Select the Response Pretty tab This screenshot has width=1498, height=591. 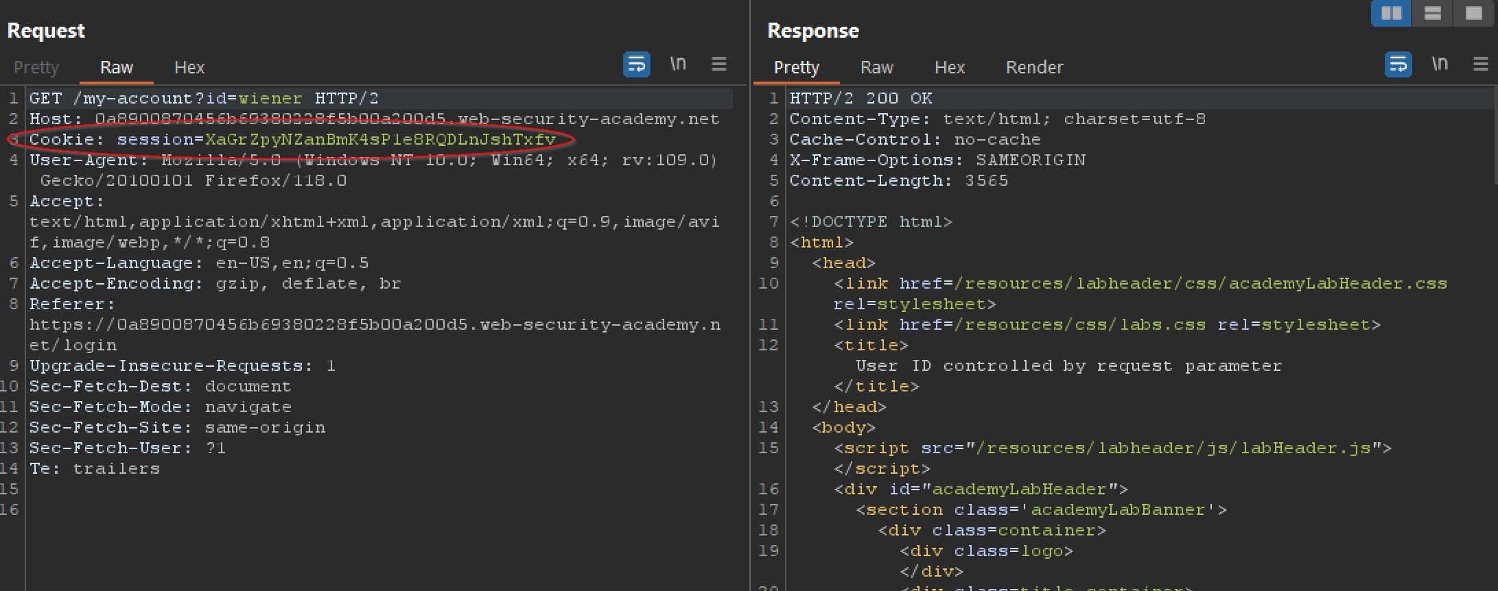[796, 67]
